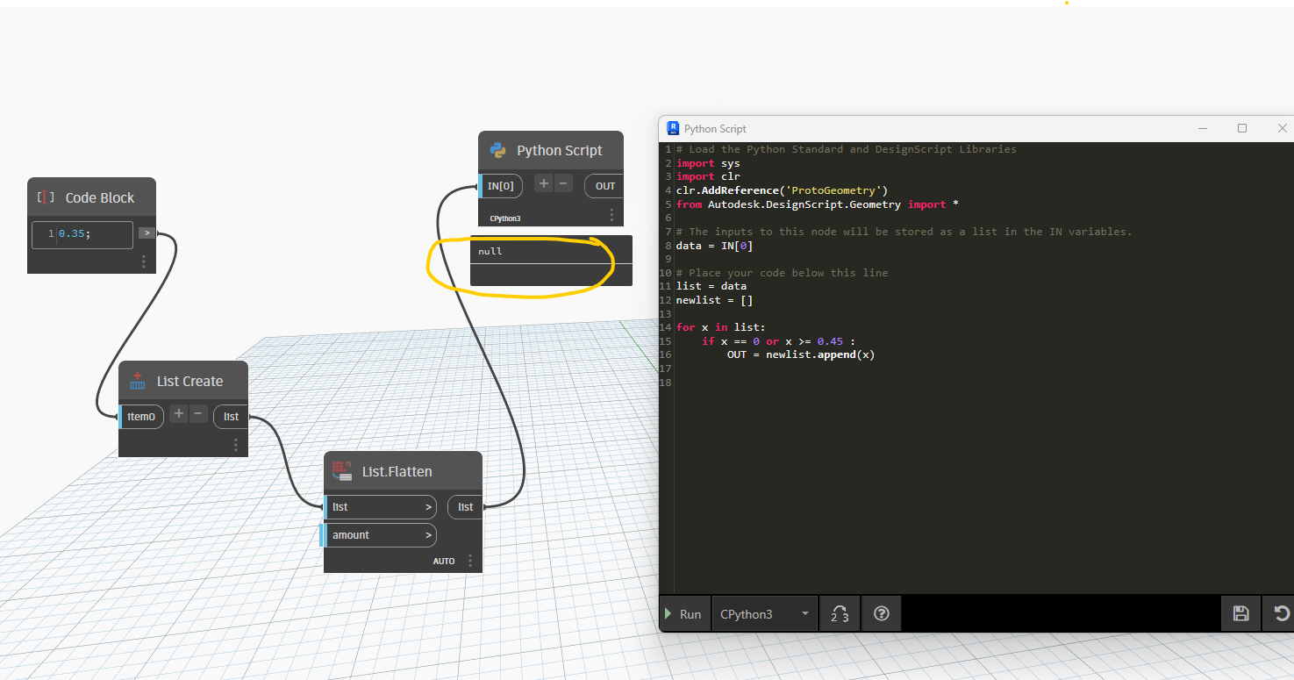Image resolution: width=1294 pixels, height=680 pixels.
Task: Save the Python script changes
Action: click(x=1240, y=614)
